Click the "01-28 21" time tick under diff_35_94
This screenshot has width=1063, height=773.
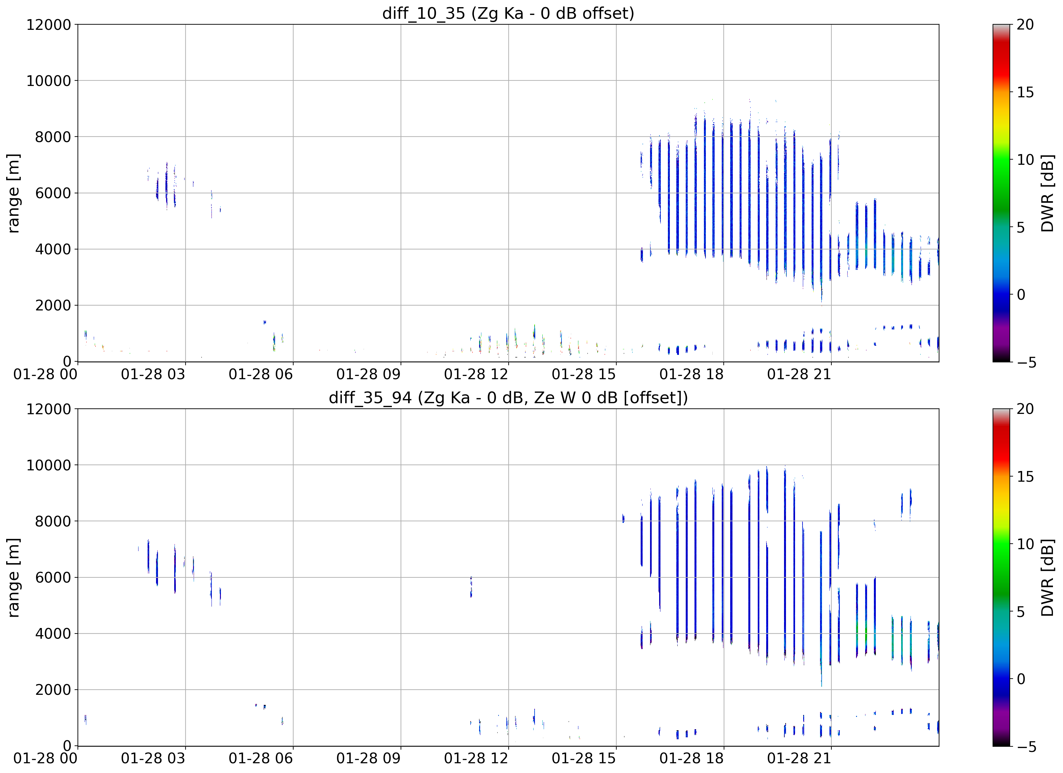click(799, 758)
